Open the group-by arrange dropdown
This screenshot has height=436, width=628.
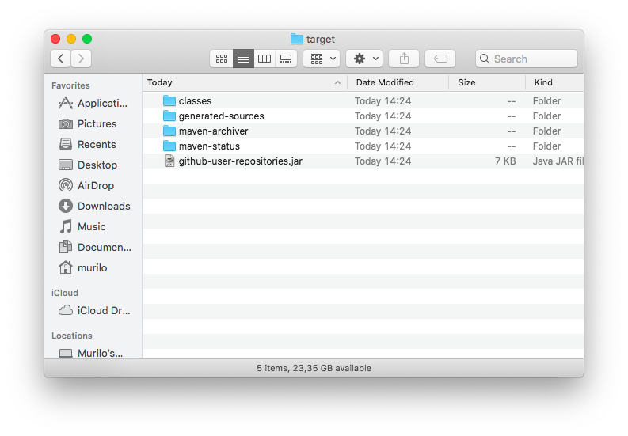[322, 59]
